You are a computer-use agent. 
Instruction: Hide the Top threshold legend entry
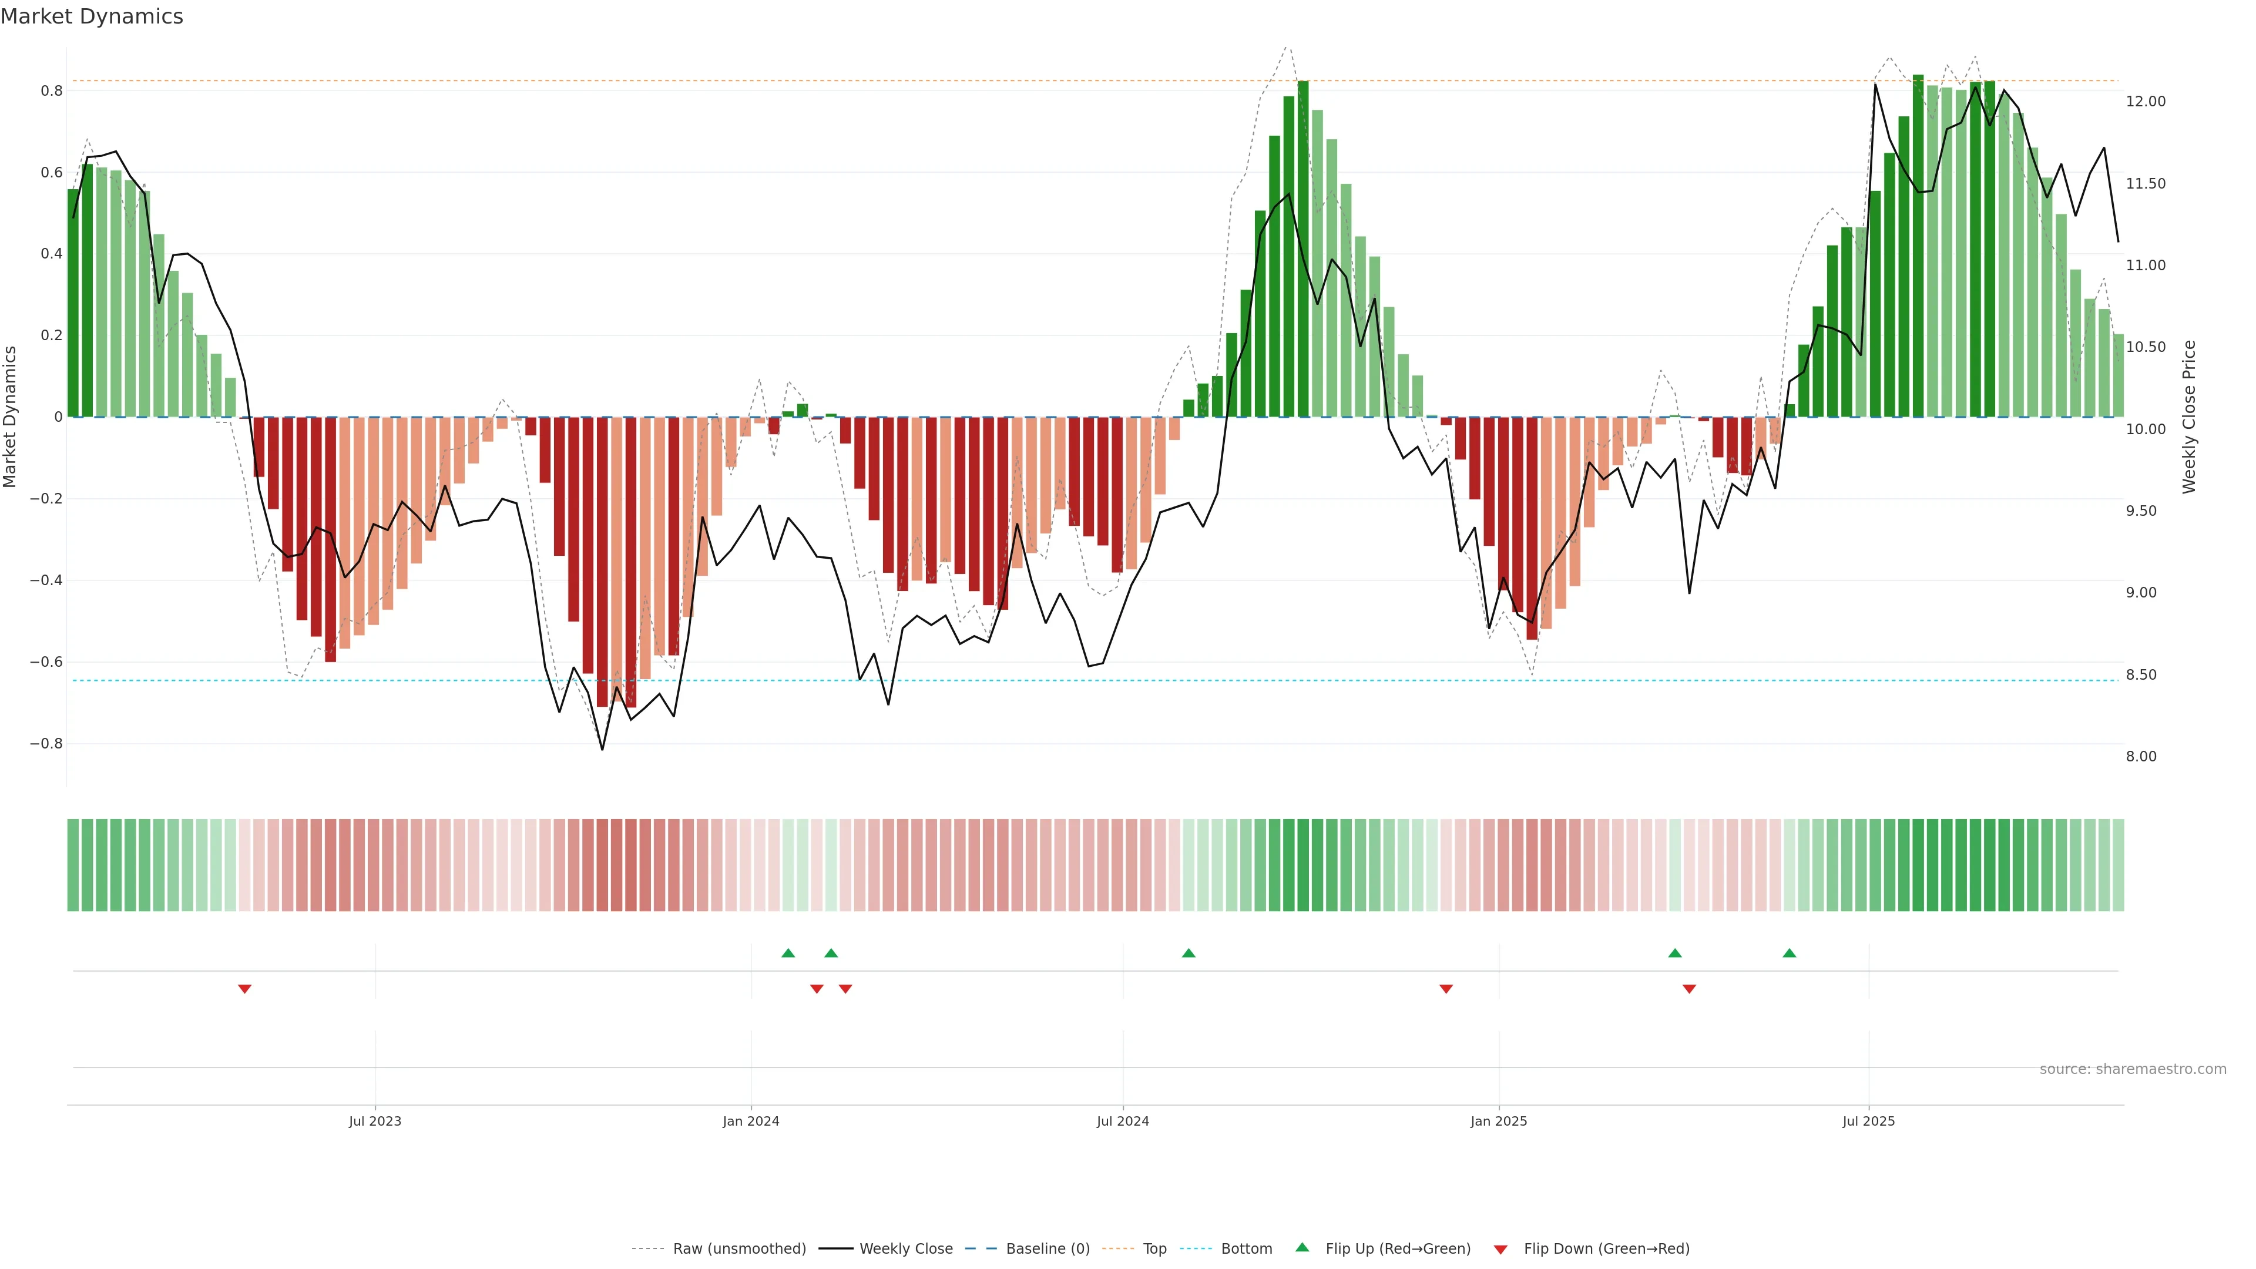click(1154, 1249)
